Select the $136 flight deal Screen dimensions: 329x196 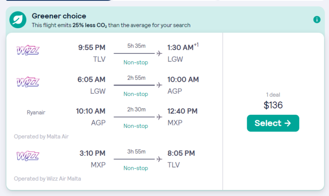(273, 123)
